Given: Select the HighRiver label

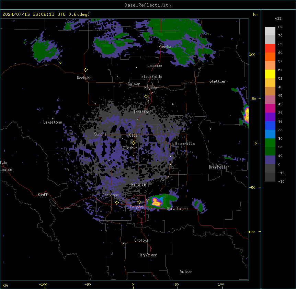Looking at the screenshot, I should pos(148,255).
